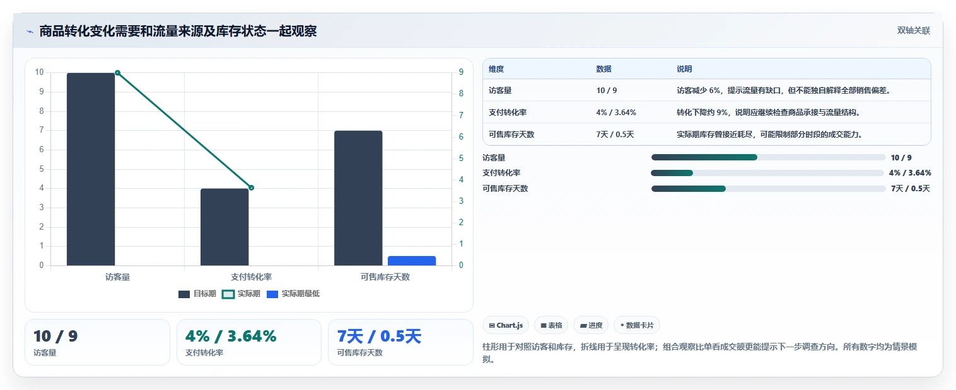Image resolution: width=956 pixels, height=390 pixels.
Task: Open the 4% / 3.64% 支付转化率 card
Action: click(x=249, y=342)
